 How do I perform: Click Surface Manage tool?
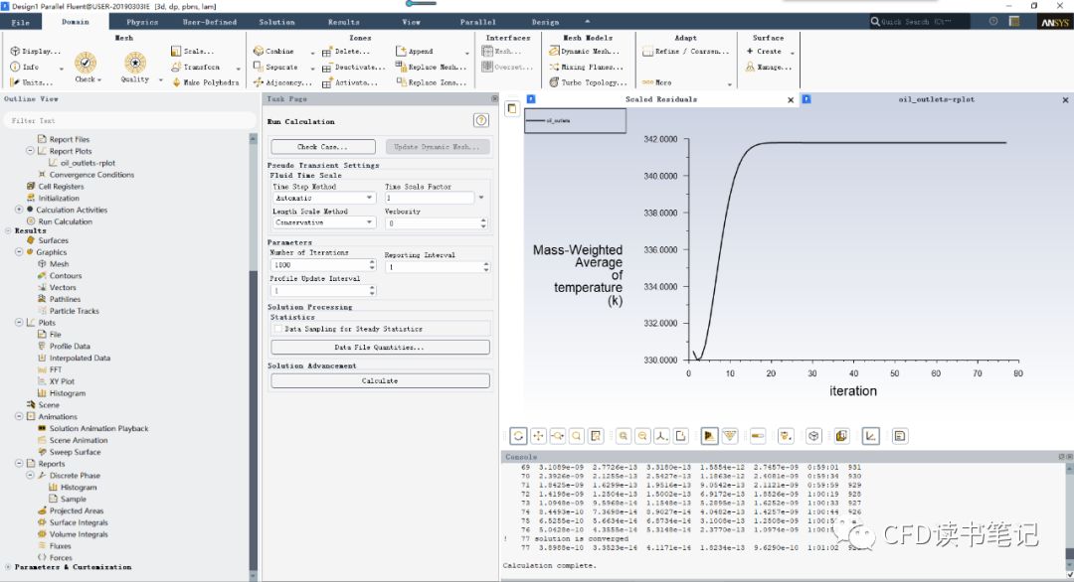[769, 67]
